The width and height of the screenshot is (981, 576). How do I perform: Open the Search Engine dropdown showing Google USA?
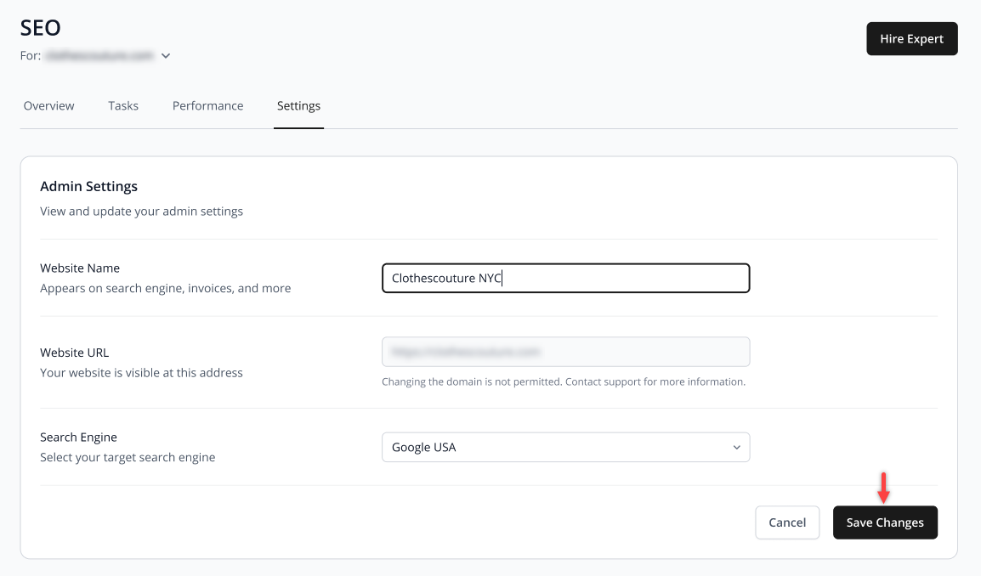tap(565, 447)
